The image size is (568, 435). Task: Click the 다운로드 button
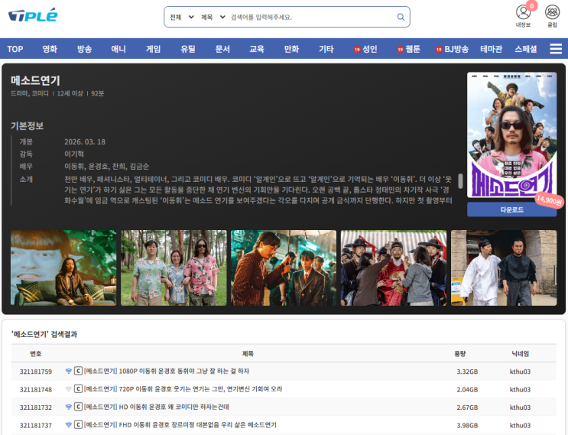click(511, 209)
